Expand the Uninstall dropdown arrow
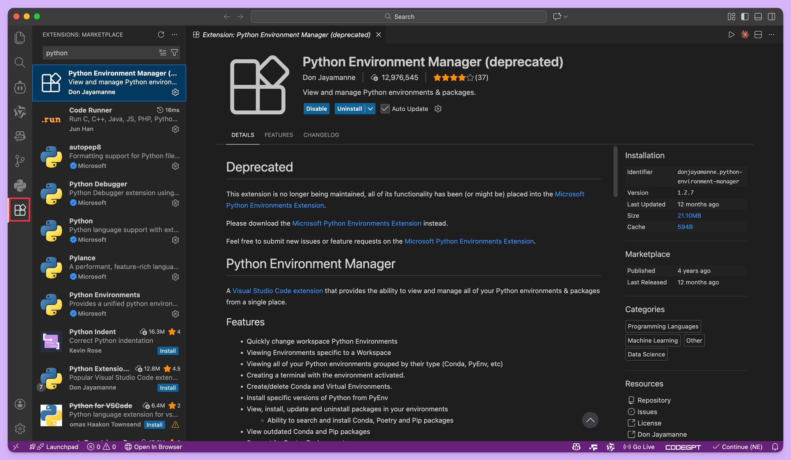Viewport: 791px width, 460px height. click(x=370, y=109)
